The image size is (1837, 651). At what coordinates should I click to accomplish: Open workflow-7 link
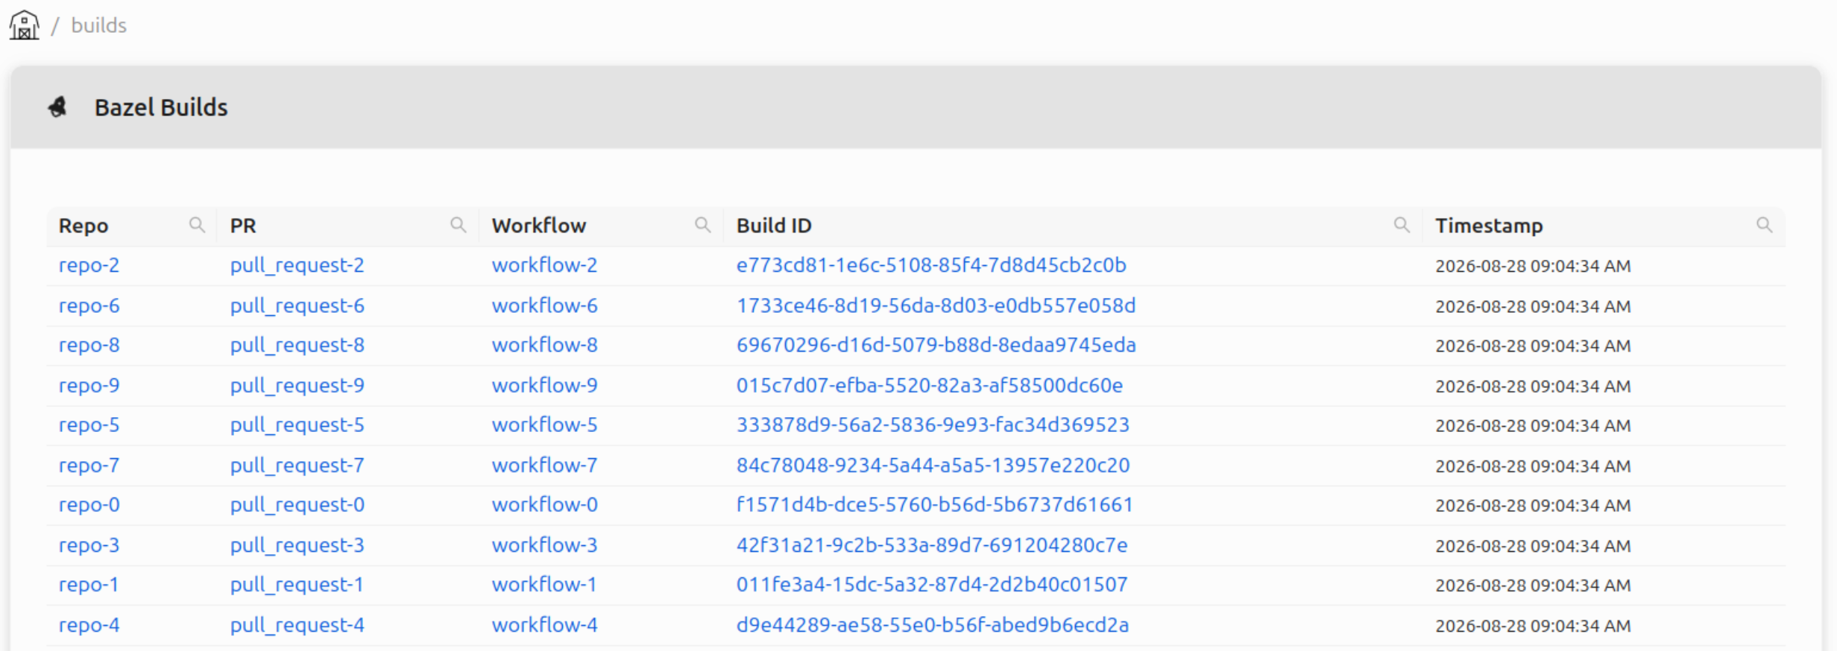pos(545,465)
